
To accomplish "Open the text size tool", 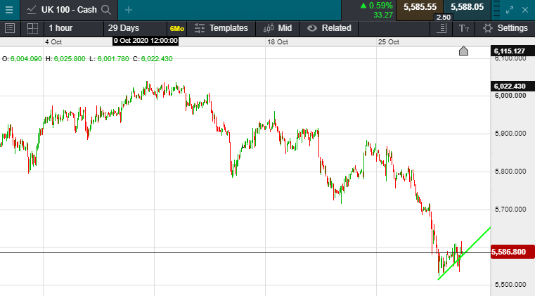I will [x=463, y=28].
